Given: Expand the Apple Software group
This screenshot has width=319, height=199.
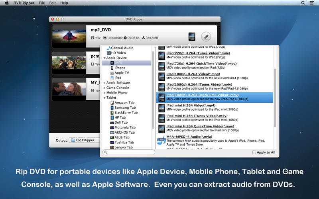Looking at the screenshot, I should coord(104,83).
